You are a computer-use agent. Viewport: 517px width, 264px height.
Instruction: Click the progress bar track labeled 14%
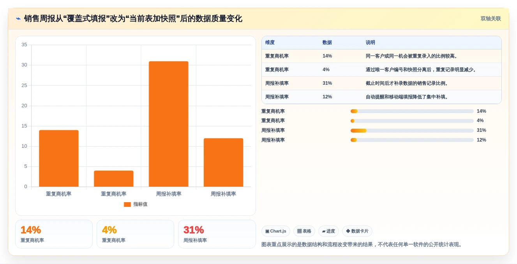coord(412,111)
